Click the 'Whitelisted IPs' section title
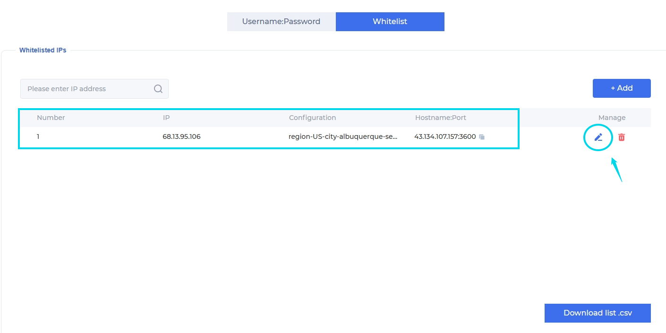The image size is (666, 333). point(43,50)
